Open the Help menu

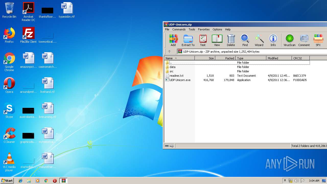[228, 29]
